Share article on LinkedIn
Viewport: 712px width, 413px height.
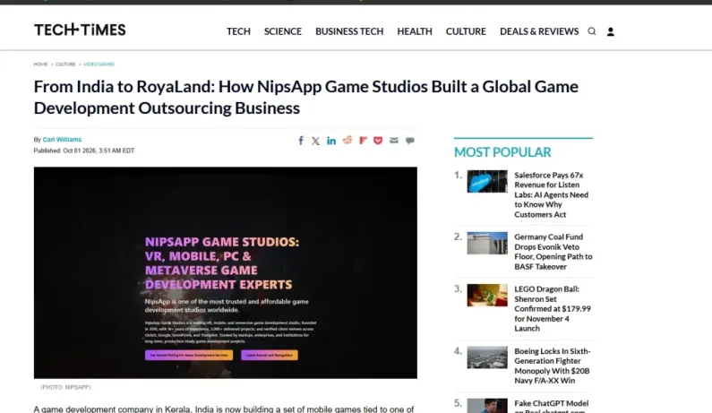[x=331, y=141]
